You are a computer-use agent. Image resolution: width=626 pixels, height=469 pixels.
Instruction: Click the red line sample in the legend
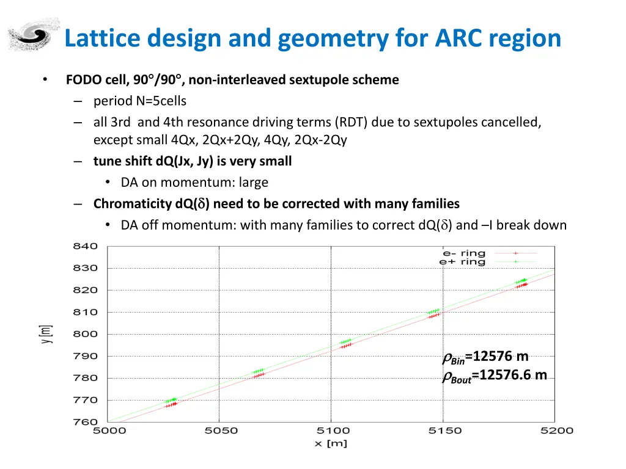click(516, 253)
